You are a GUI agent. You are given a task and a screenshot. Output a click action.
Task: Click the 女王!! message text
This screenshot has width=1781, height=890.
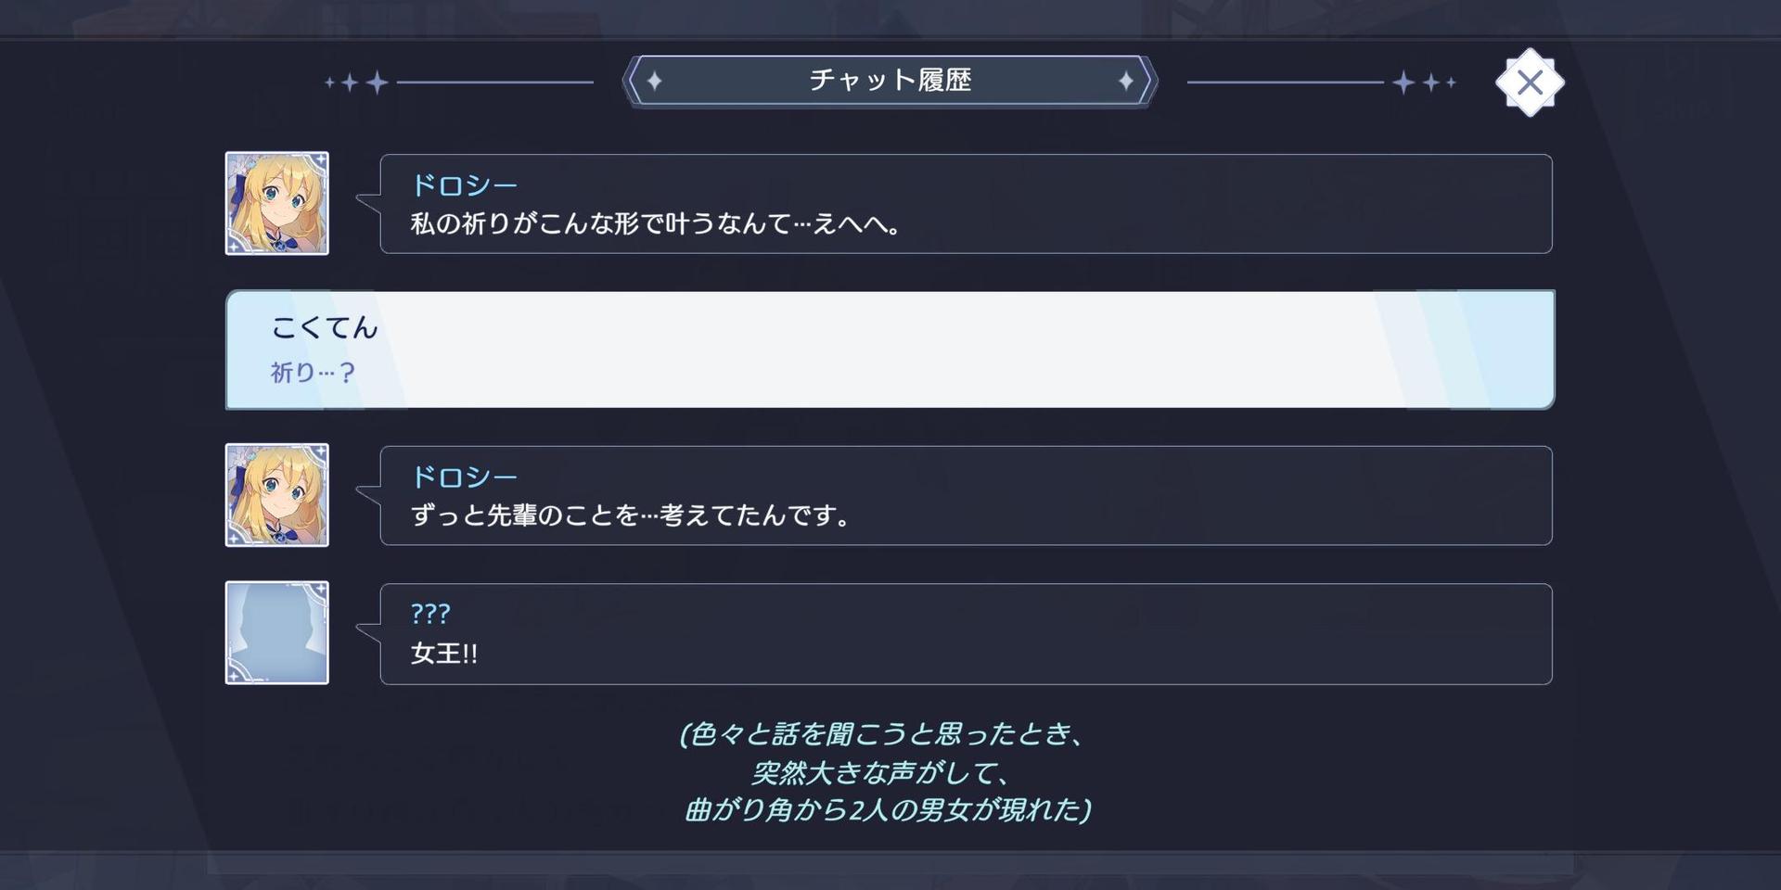tap(444, 654)
